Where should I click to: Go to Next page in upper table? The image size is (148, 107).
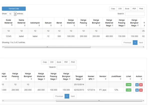[141, 43]
